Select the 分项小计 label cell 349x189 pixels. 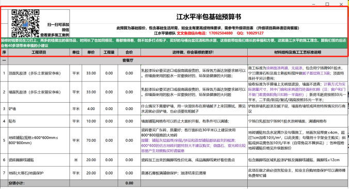click(x=39, y=183)
